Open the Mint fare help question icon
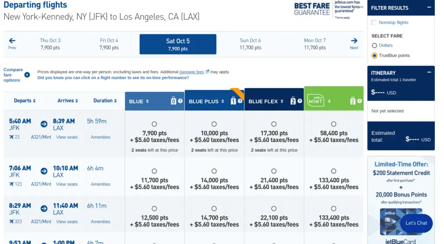Viewport: 444px width, 244px height. pos(359,101)
